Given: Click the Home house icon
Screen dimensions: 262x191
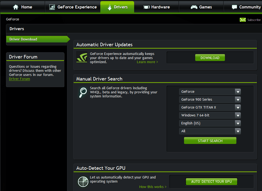Looking at the screenshot, I should (16, 7).
